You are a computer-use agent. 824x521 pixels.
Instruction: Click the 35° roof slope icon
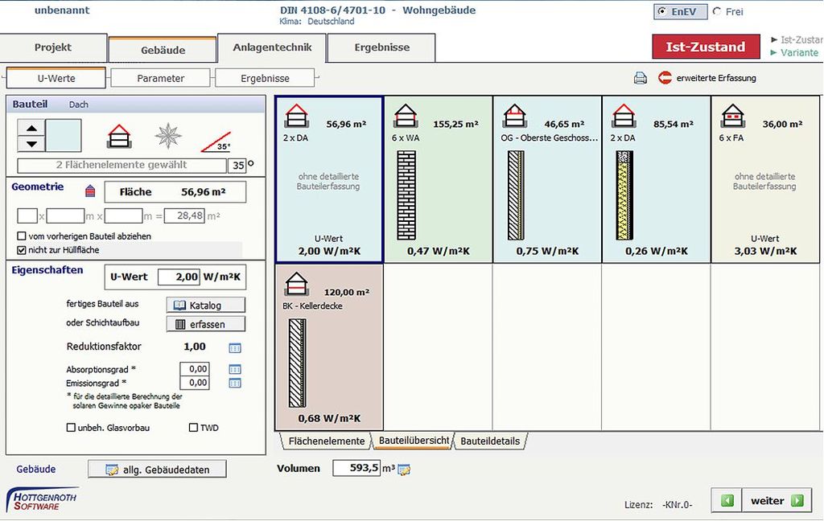pos(215,141)
